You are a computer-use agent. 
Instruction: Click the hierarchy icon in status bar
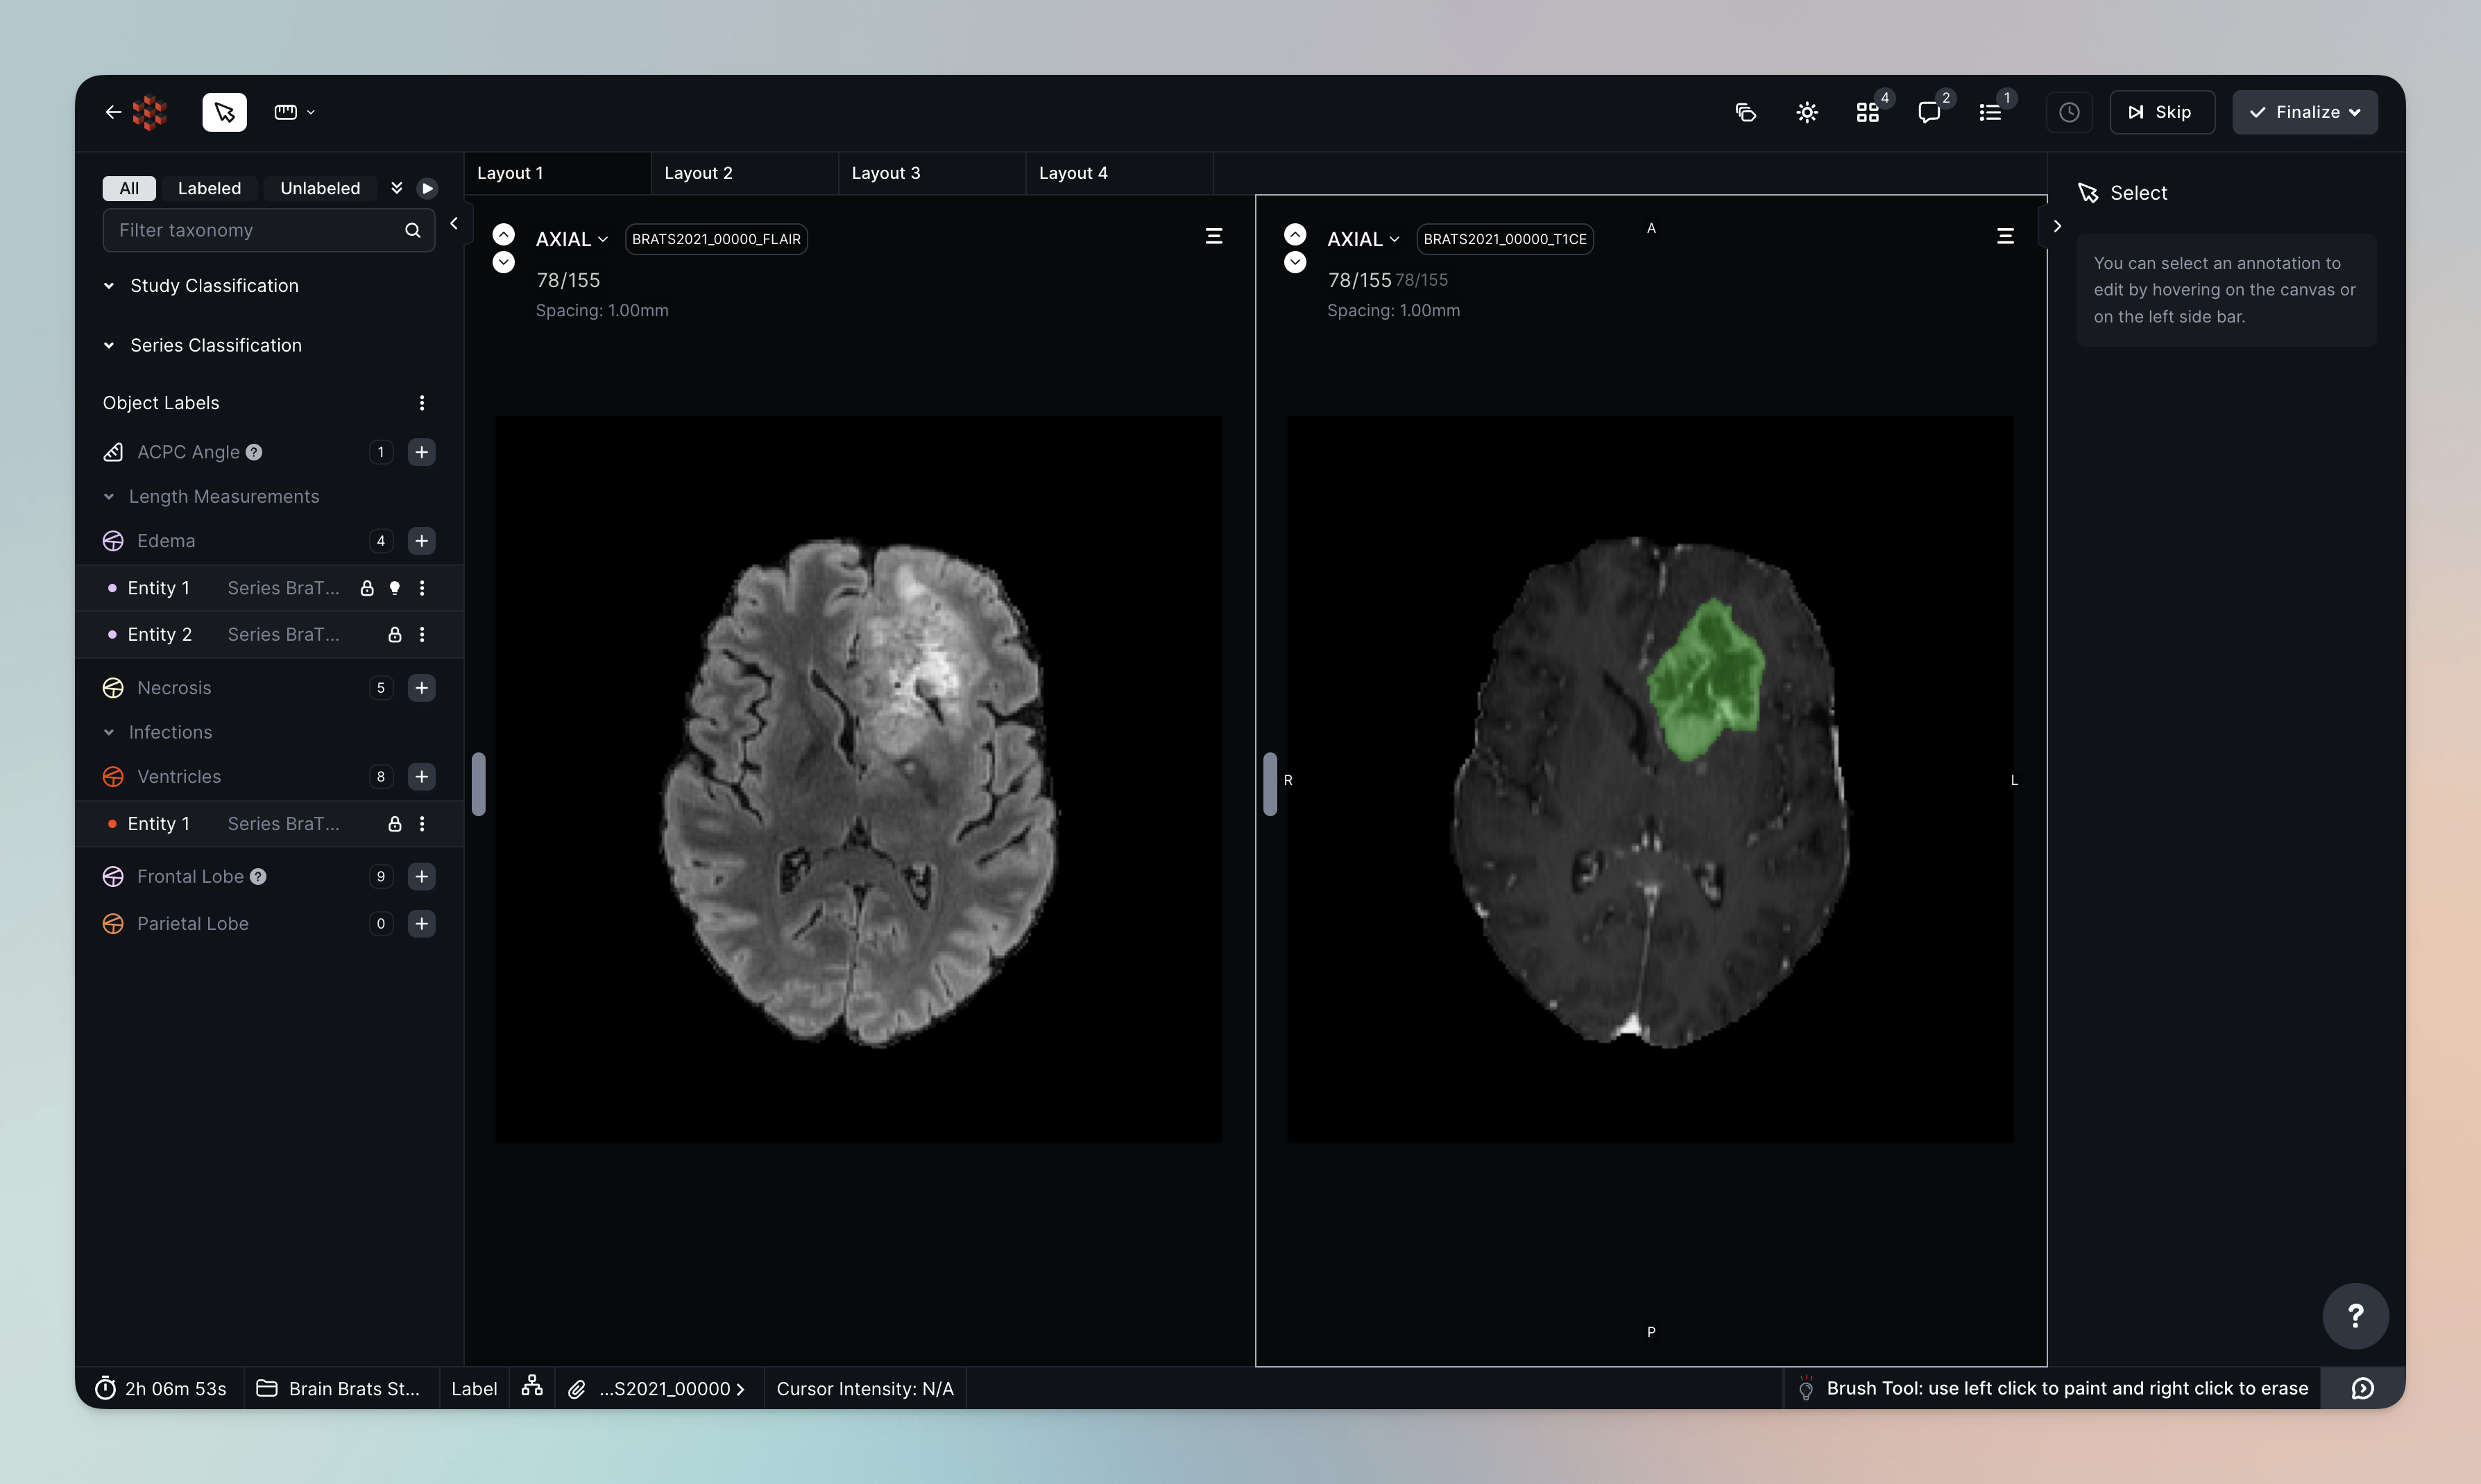coord(532,1387)
